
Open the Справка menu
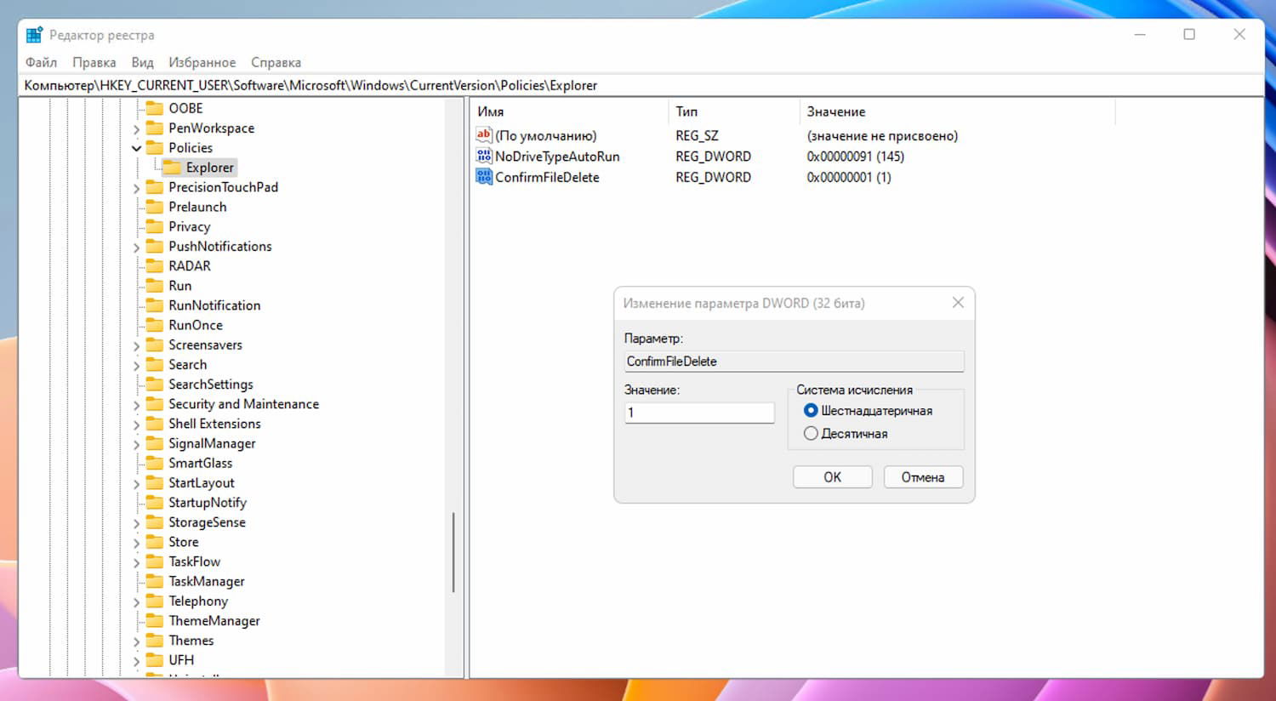[x=276, y=62]
